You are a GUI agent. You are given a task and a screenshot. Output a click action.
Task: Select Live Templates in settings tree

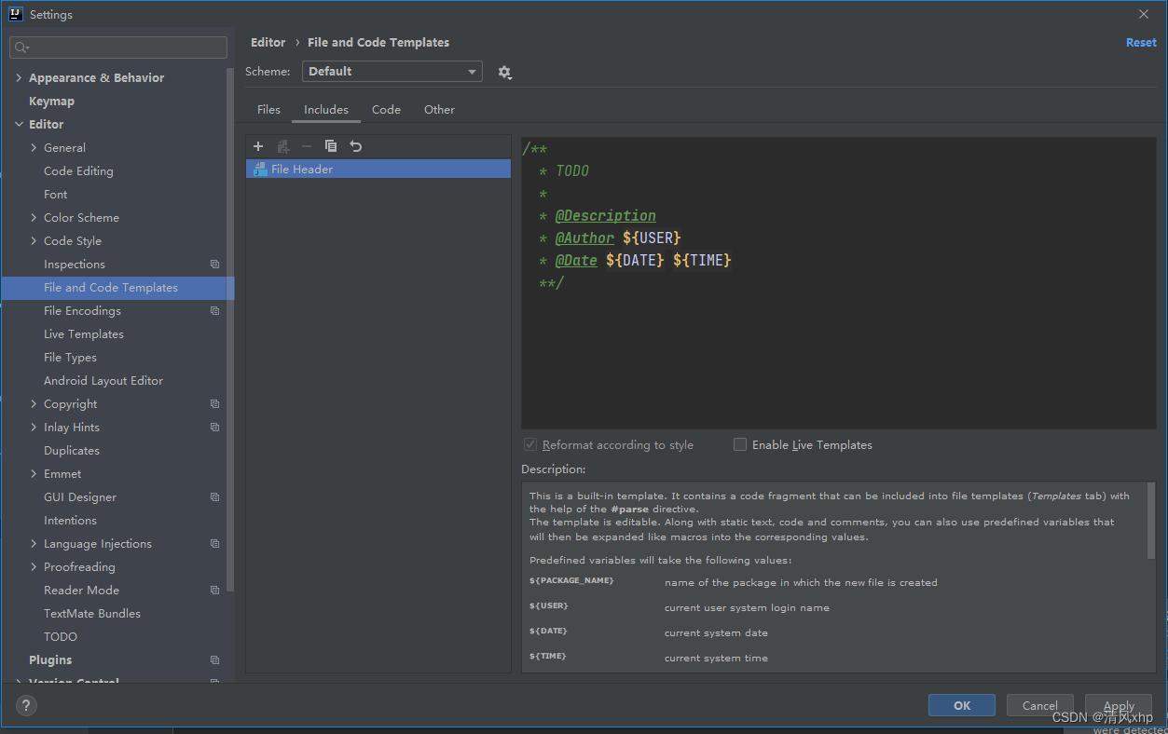(84, 334)
